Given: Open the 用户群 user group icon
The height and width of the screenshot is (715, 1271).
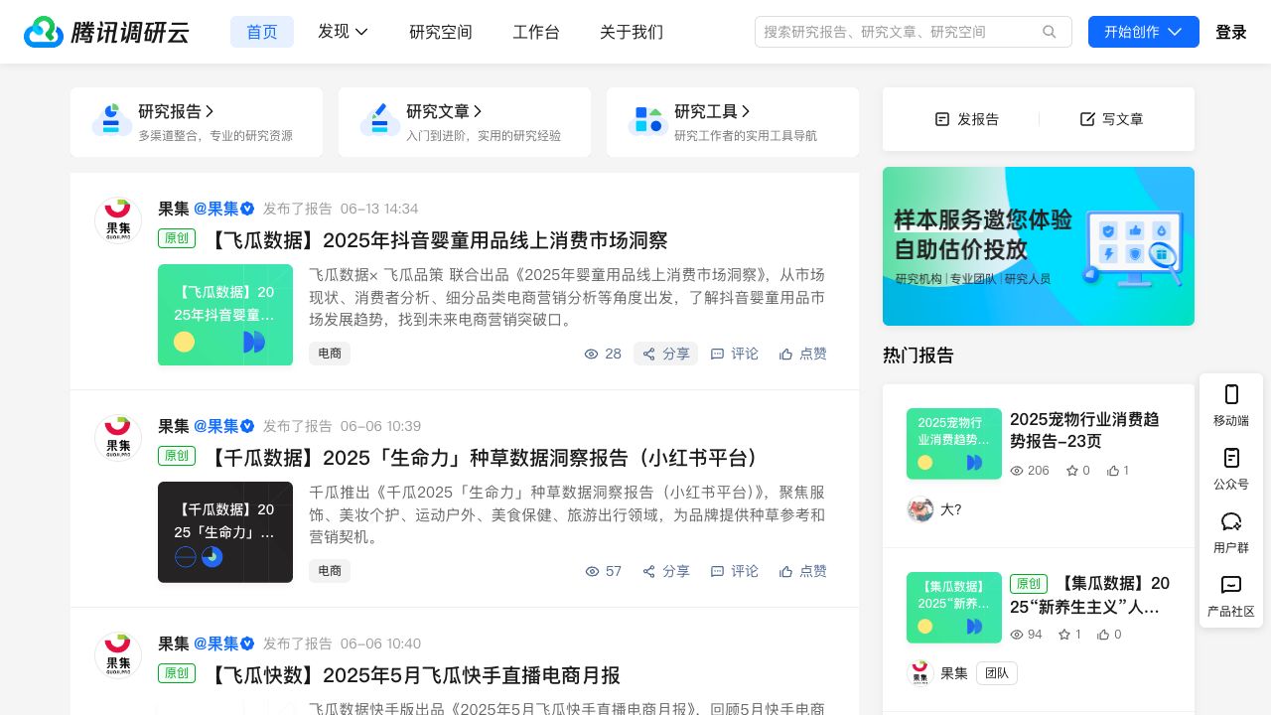Looking at the screenshot, I should (1231, 530).
